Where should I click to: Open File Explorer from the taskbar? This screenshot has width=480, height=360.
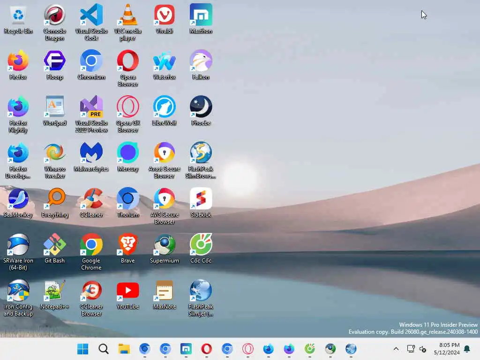[124, 349]
